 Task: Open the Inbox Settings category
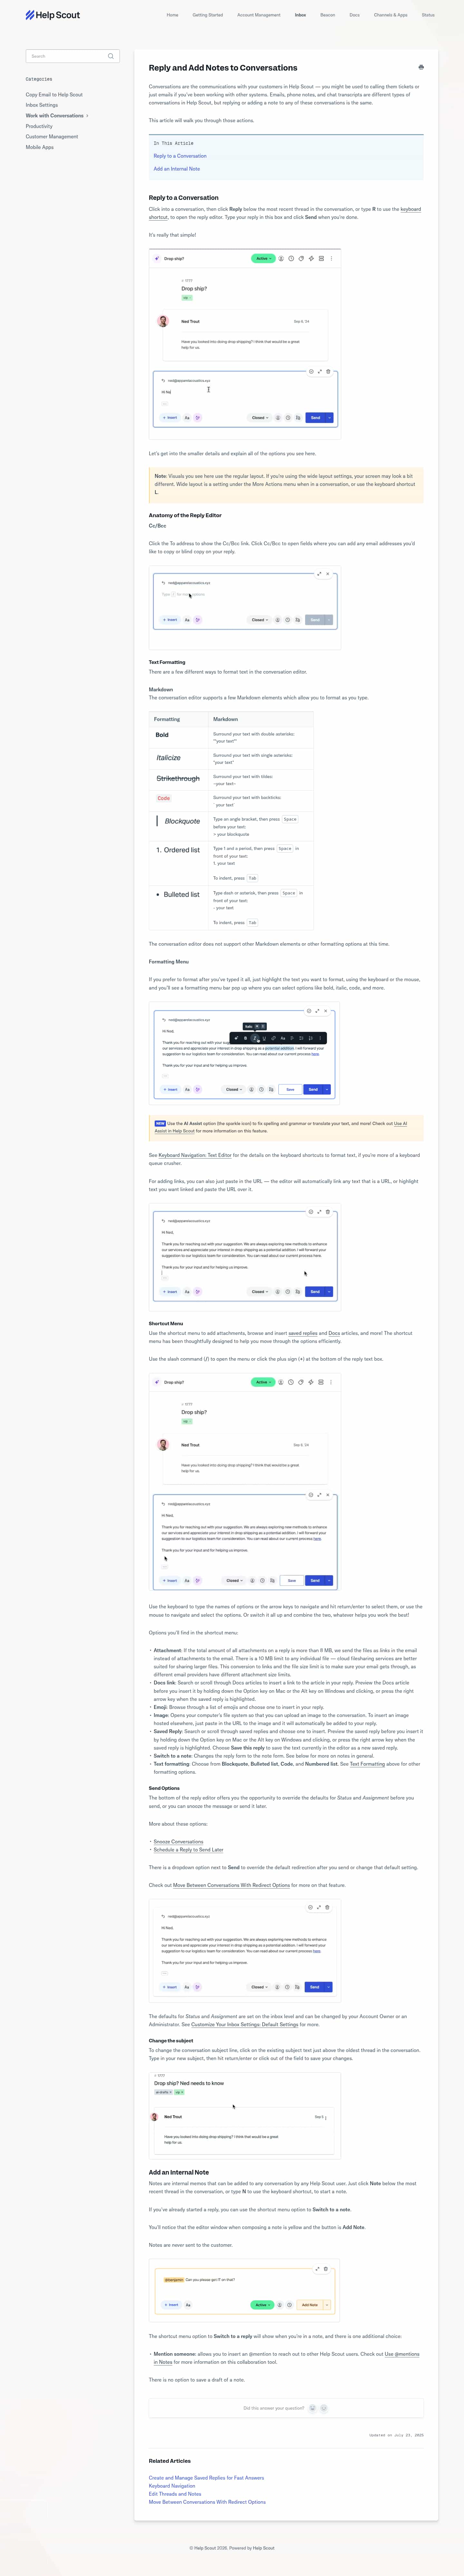pyautogui.click(x=42, y=105)
